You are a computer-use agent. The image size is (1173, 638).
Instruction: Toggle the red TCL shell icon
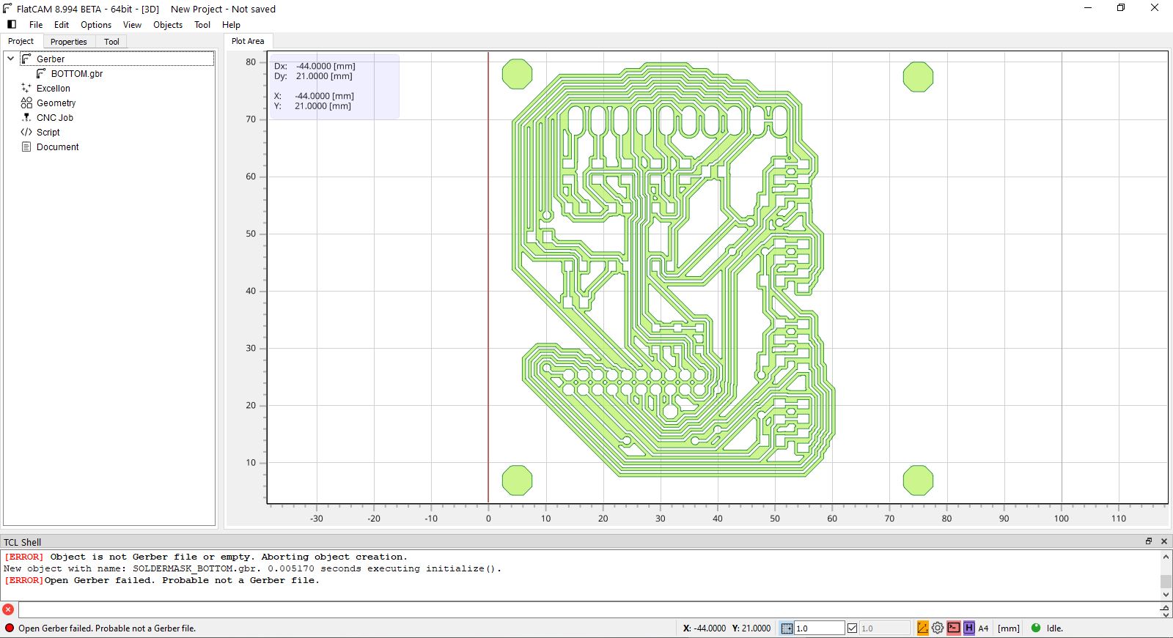(953, 628)
